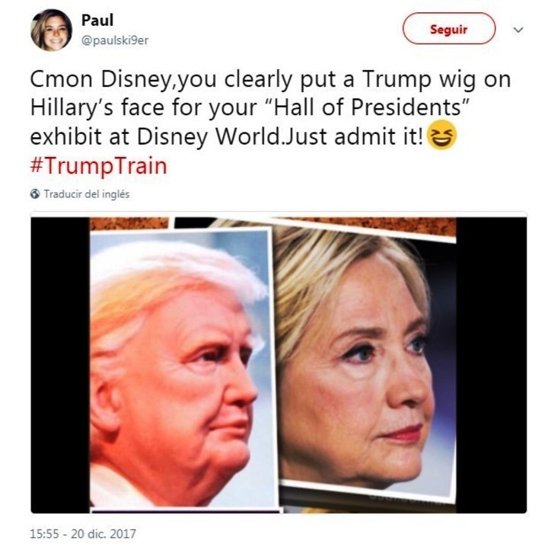Open the @paulski9er handle link
This screenshot has width=548, height=547.
115,40
